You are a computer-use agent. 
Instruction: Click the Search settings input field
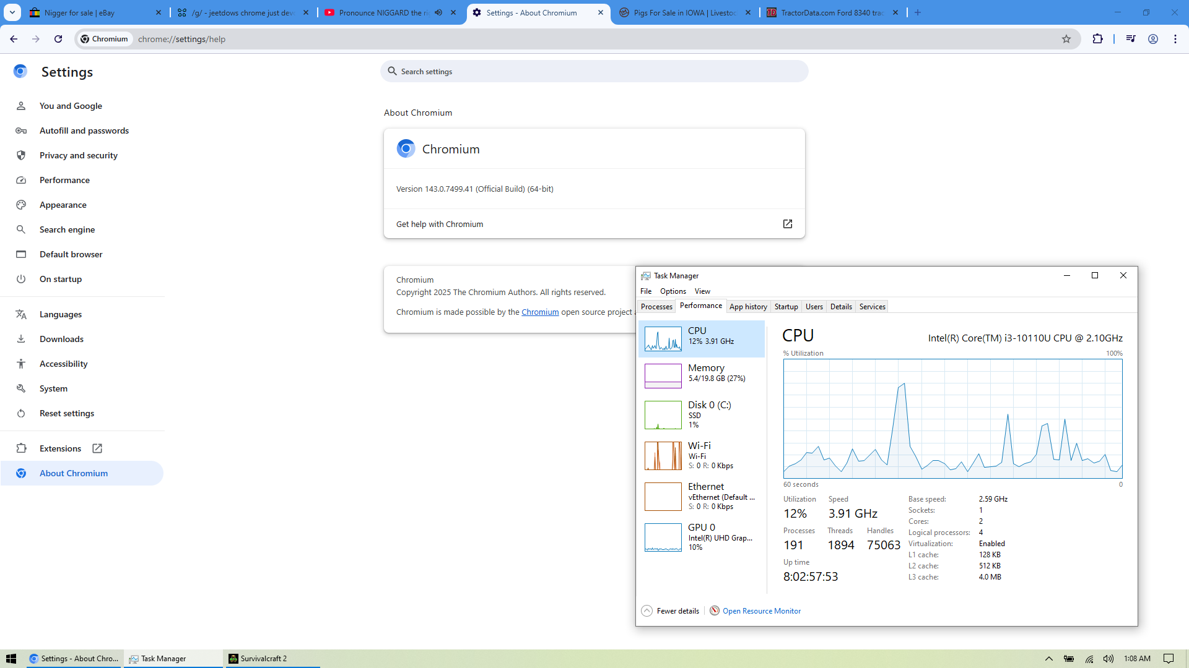[594, 72]
